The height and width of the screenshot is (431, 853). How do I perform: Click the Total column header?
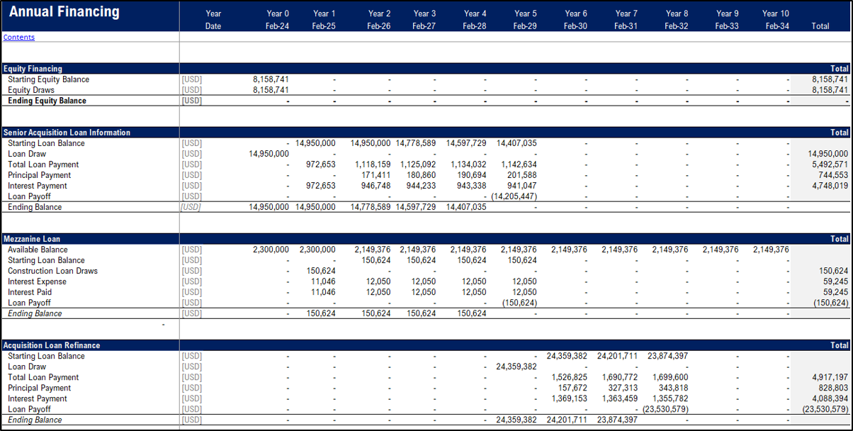820,26
